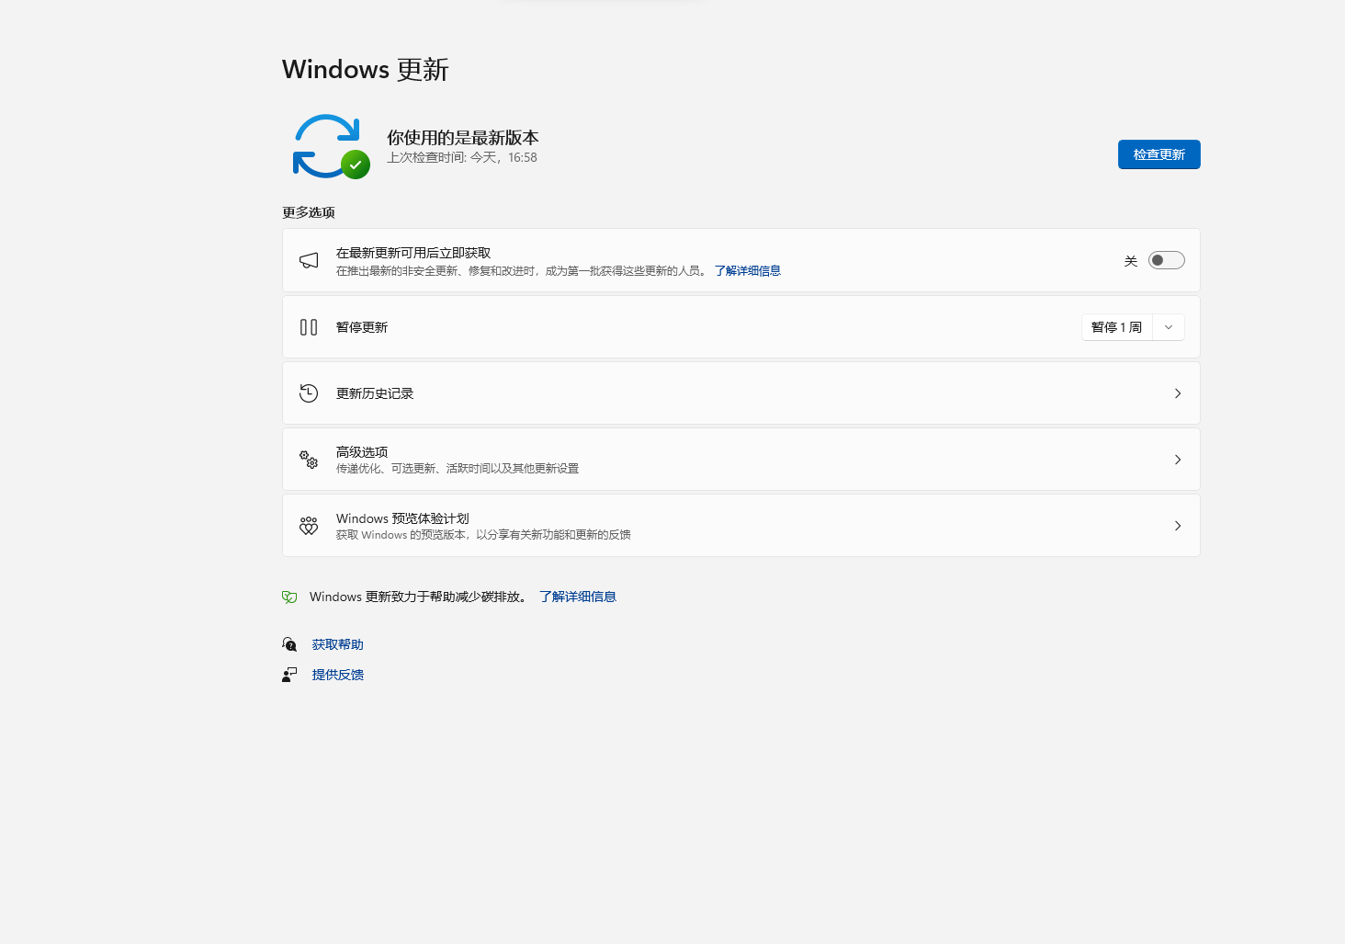Screen dimensions: 1345x944
Task: Click the sync status icon with green checkmark
Action: (330, 147)
